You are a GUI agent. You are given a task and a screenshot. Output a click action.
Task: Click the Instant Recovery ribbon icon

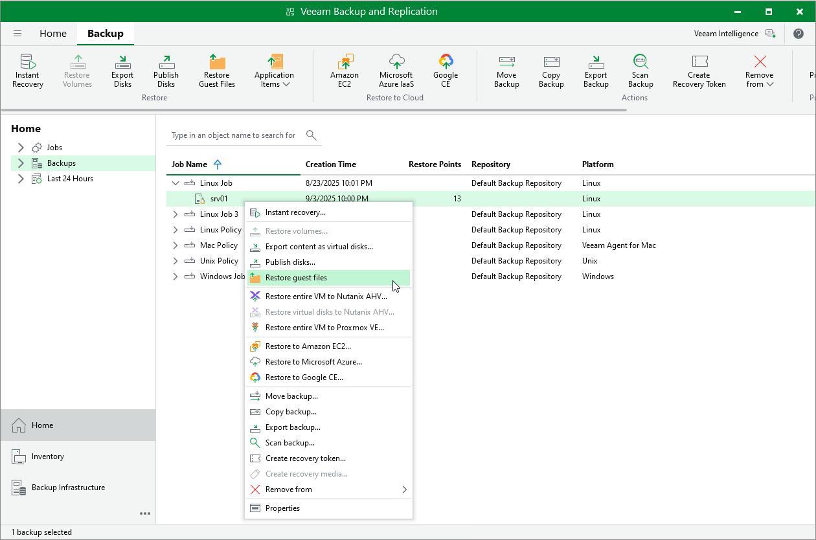(x=28, y=71)
